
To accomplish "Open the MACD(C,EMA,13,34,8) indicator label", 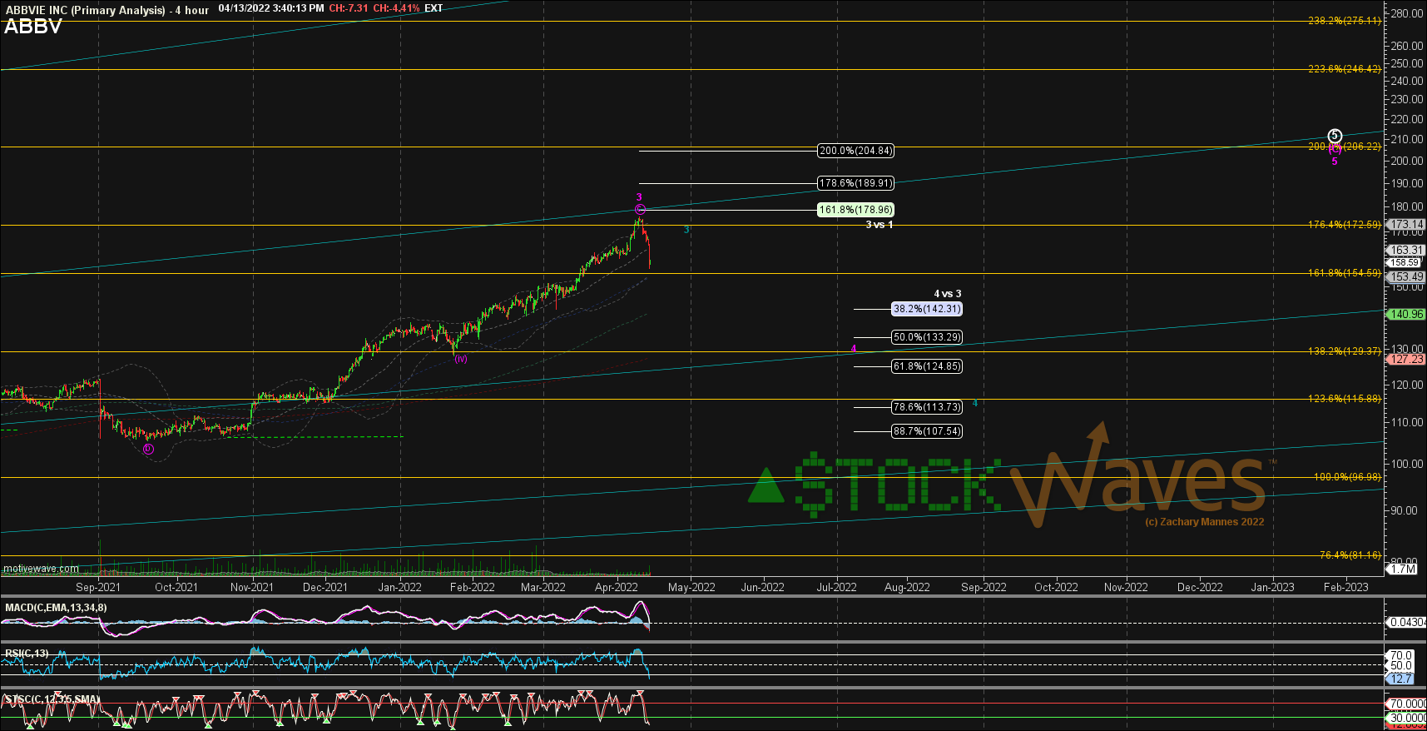I will [x=56, y=608].
